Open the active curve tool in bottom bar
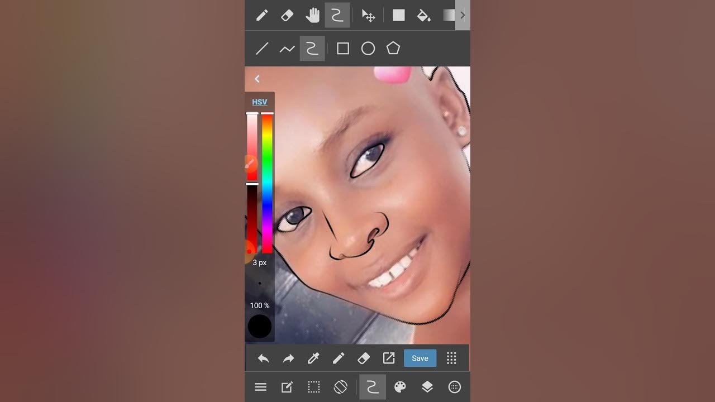The width and height of the screenshot is (715, 402). [x=373, y=387]
